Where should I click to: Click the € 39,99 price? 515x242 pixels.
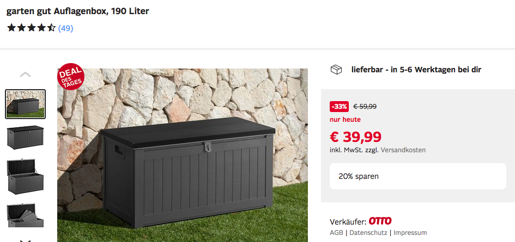pyautogui.click(x=355, y=136)
